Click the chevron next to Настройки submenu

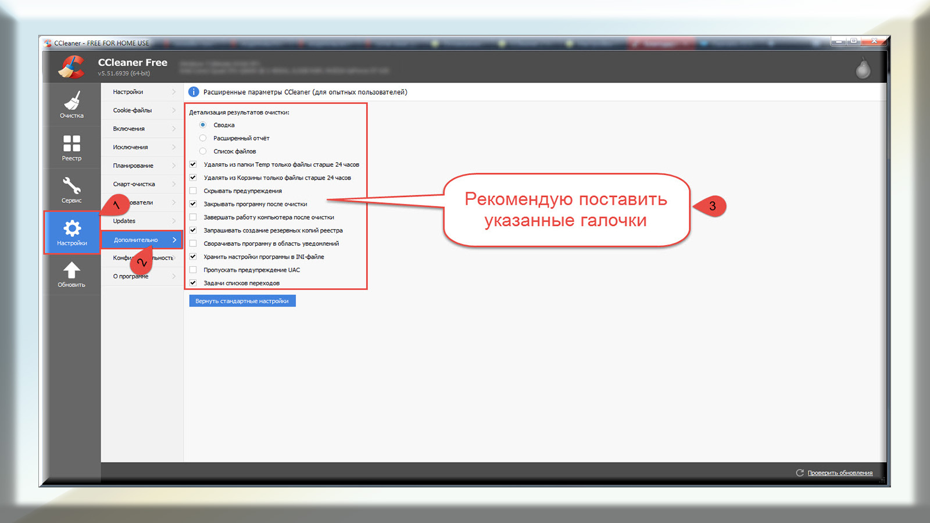[174, 92]
